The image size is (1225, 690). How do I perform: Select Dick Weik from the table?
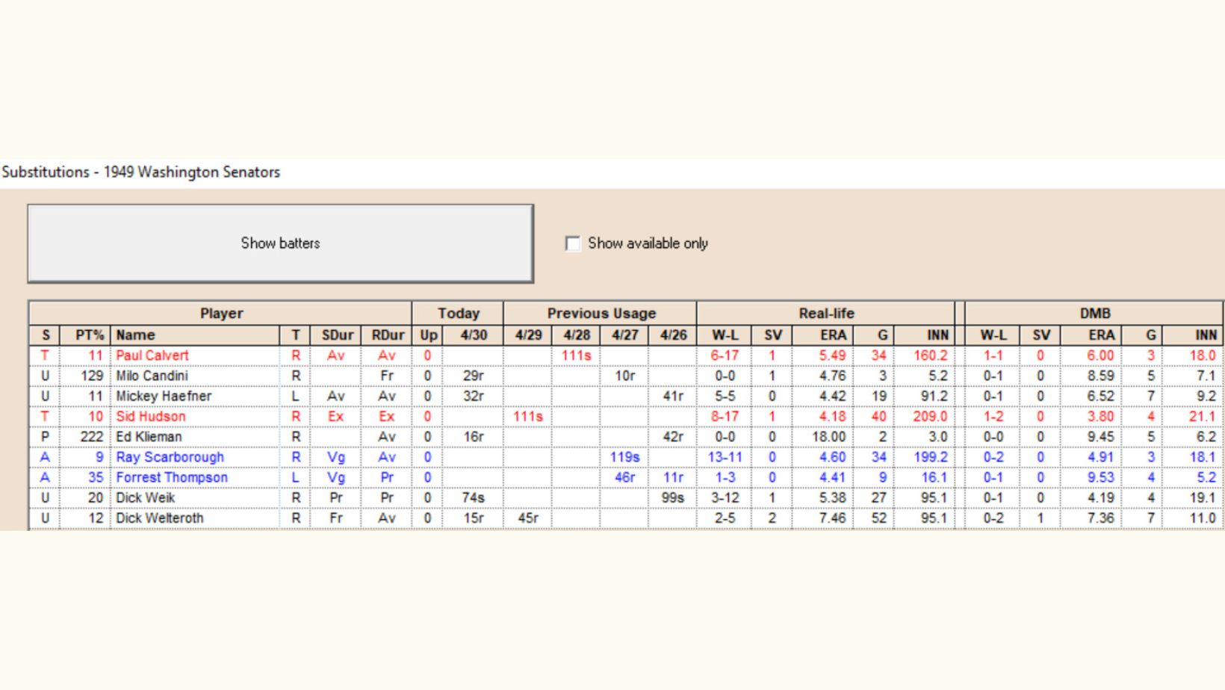[145, 497]
